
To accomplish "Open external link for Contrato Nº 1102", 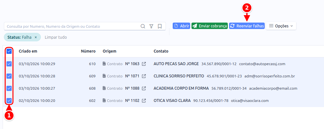I will click(144, 101).
